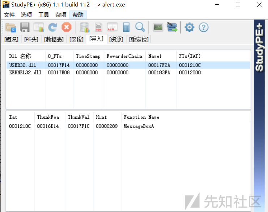This screenshot has height=212, width=268.
Task: Open the 帮助 menu
Action: point(78,15)
